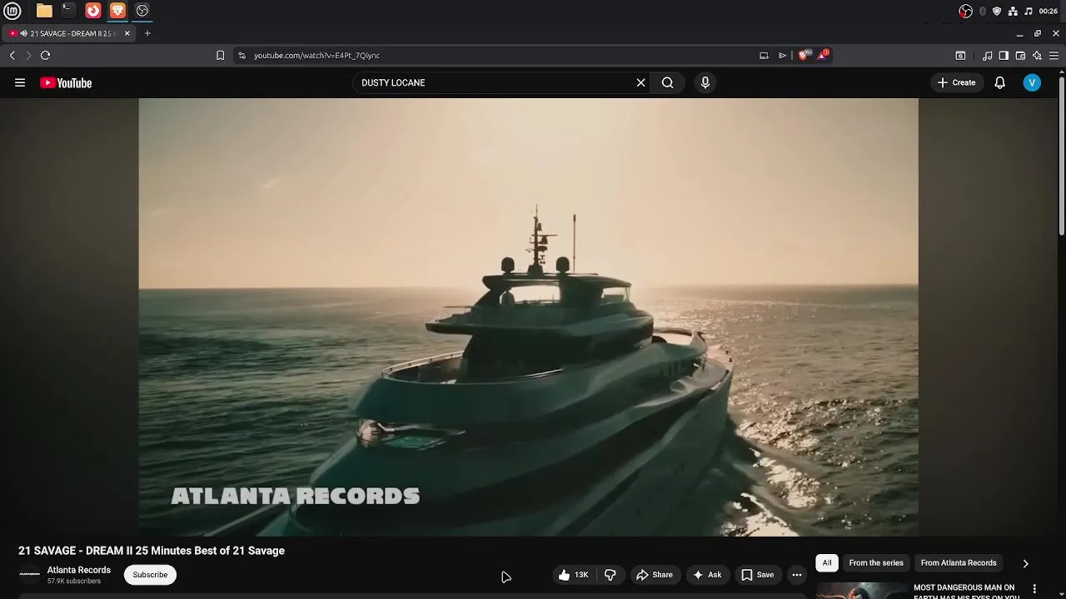1066x599 pixels.
Task: Close the 21 SAVAGE browser tab
Action: [x=127, y=33]
